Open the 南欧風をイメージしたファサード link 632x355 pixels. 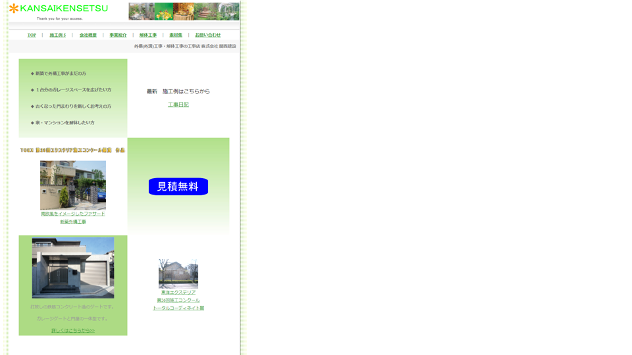click(x=73, y=214)
